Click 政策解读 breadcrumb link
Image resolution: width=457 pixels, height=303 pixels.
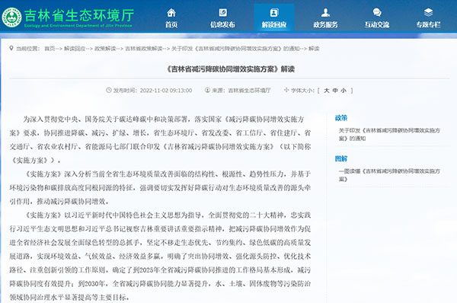point(105,49)
